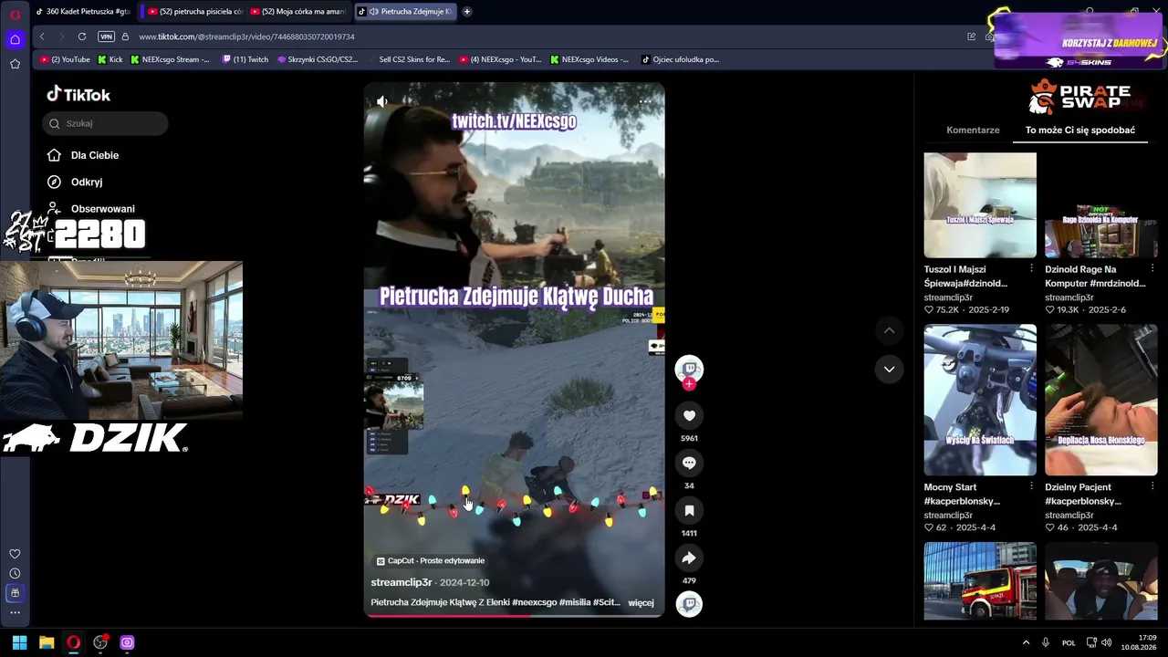Open streamclip3r profile from video caption

401,582
